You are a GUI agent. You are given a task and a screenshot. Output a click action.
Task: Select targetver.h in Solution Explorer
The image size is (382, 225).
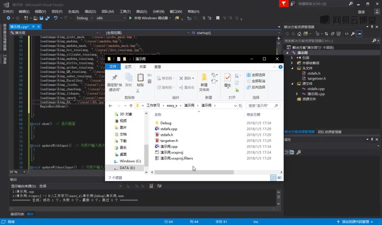coord(316,79)
